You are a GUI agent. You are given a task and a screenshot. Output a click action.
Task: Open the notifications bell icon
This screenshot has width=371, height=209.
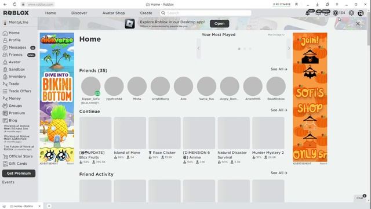click(x=308, y=13)
